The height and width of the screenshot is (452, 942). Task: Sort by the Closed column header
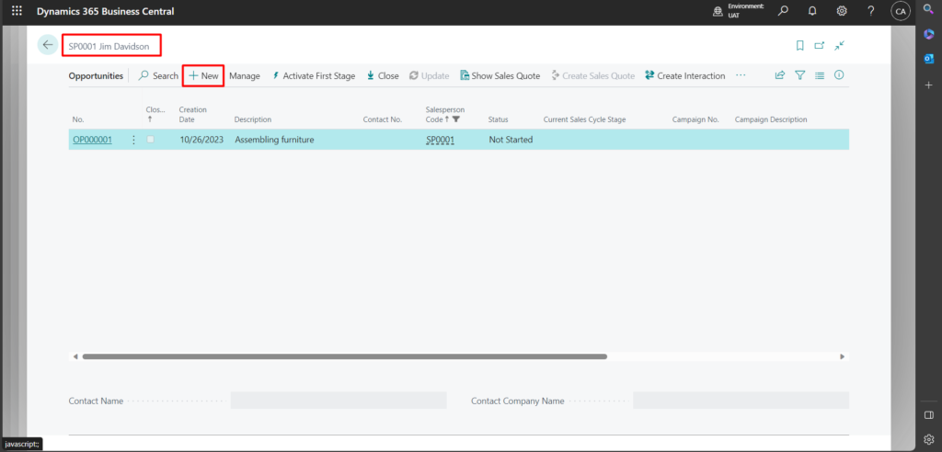154,115
